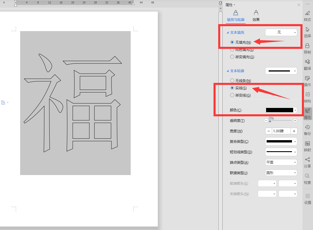Collapse the 文本填充 section
313x230 pixels.
pyautogui.click(x=228, y=33)
